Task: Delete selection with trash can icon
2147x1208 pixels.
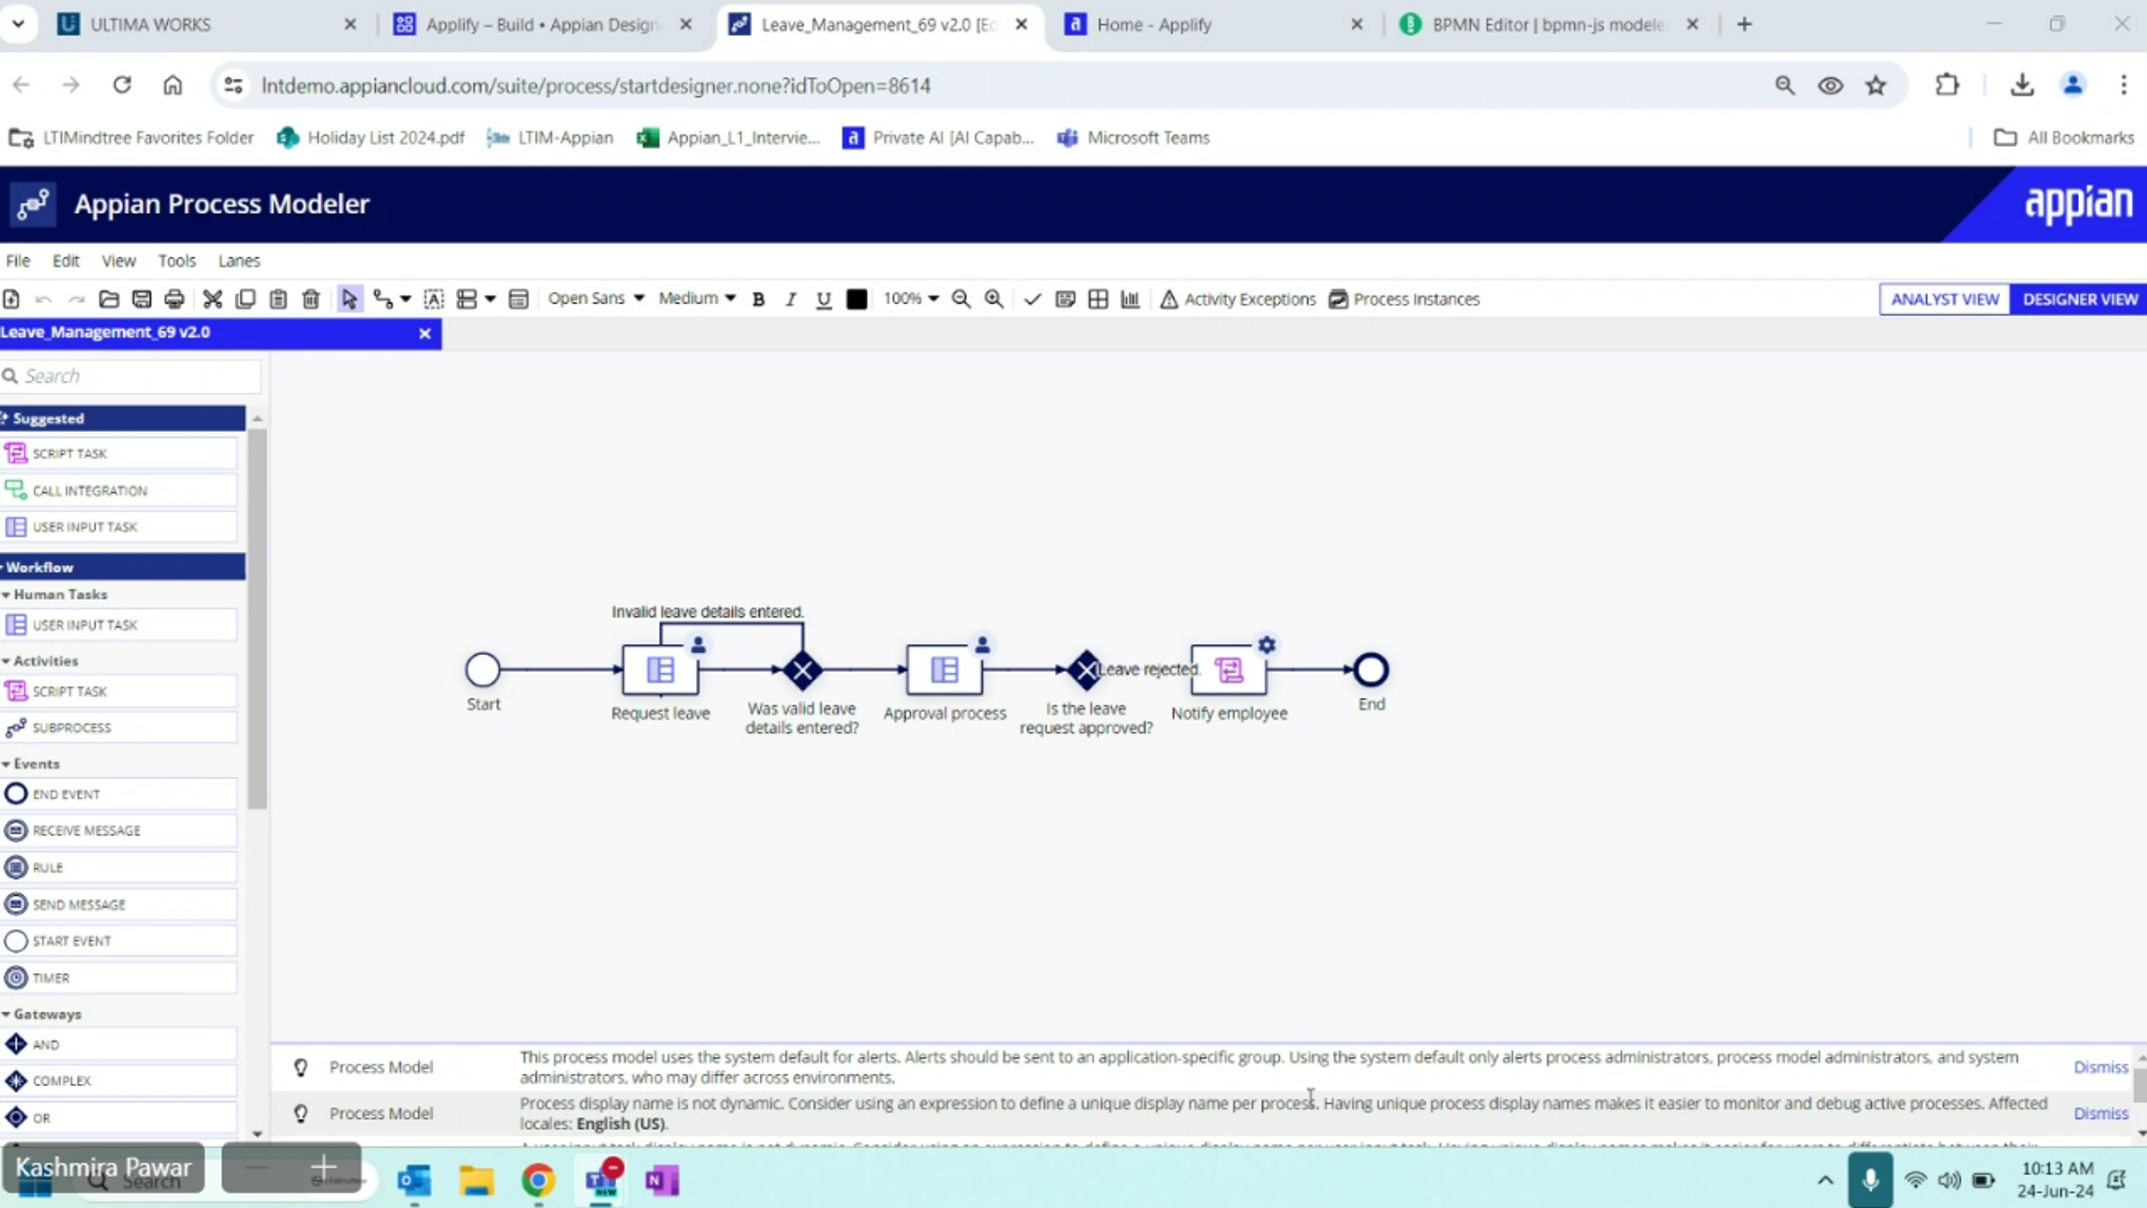Action: (x=311, y=299)
